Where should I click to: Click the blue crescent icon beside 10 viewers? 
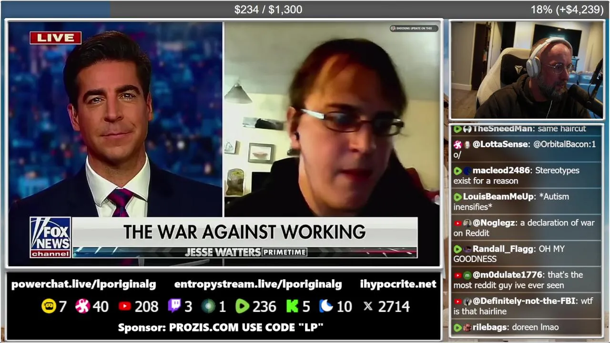[x=326, y=306]
